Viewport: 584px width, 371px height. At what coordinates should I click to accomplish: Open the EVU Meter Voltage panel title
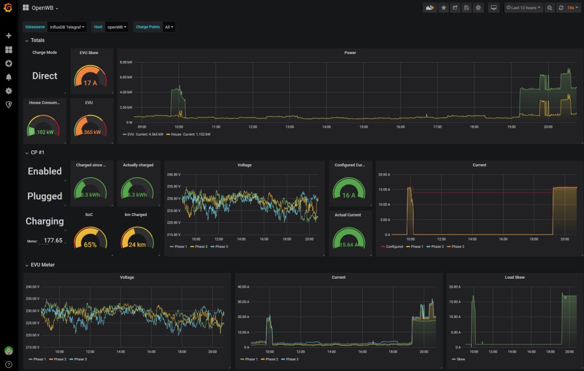pos(127,278)
